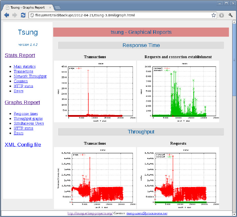The height and width of the screenshot is (217, 237).
Task: Click the browser Back arrow button
Action: pyautogui.click(x=7, y=15)
